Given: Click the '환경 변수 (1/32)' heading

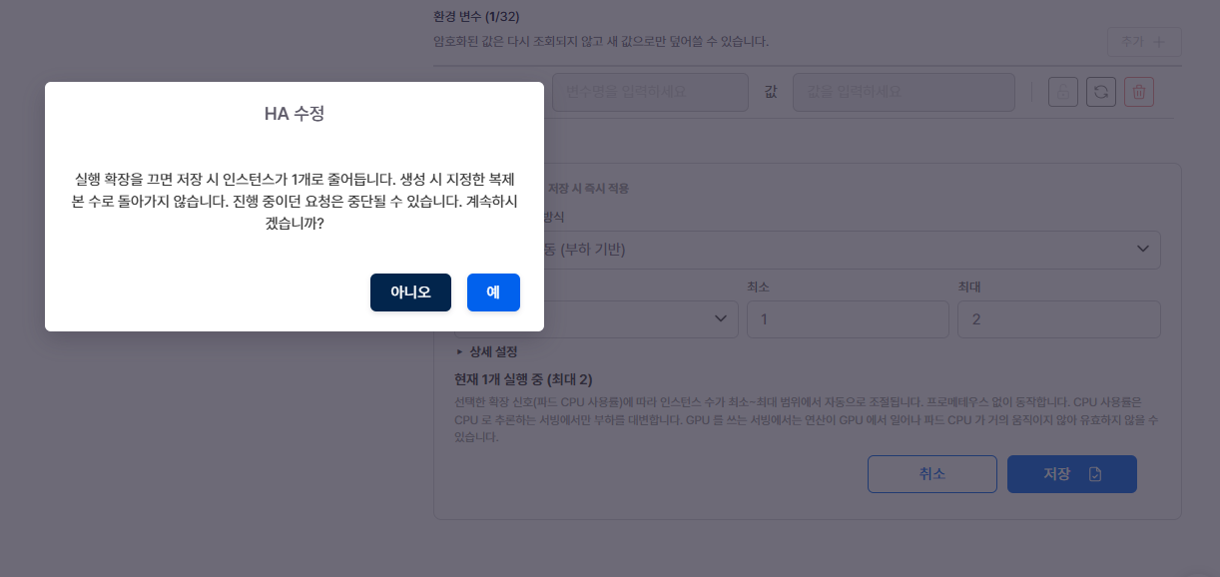Looking at the screenshot, I should (x=476, y=17).
